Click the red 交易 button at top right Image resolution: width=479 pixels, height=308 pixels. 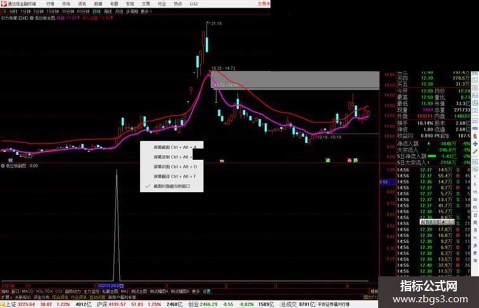264,4
